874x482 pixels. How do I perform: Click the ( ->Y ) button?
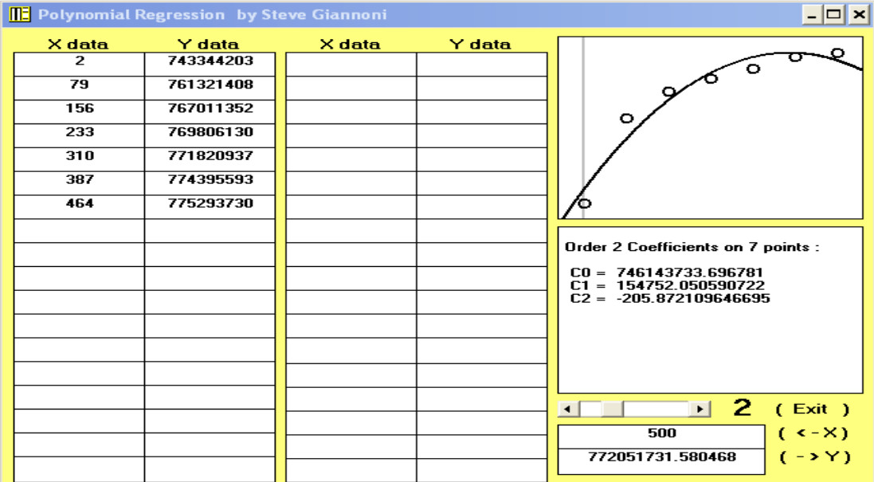click(x=814, y=457)
